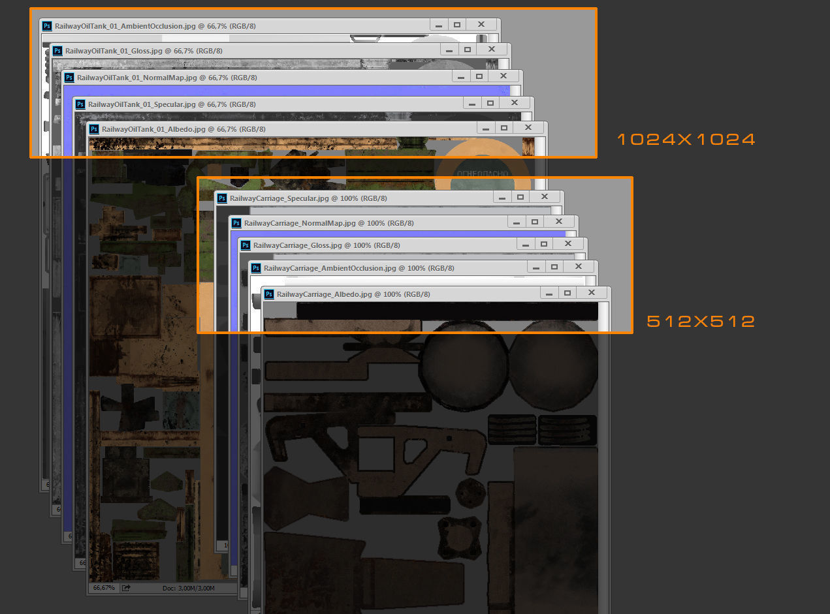This screenshot has height=614, width=830.
Task: Close the RailwayOilTank_01_Specular window
Action: pos(515,102)
